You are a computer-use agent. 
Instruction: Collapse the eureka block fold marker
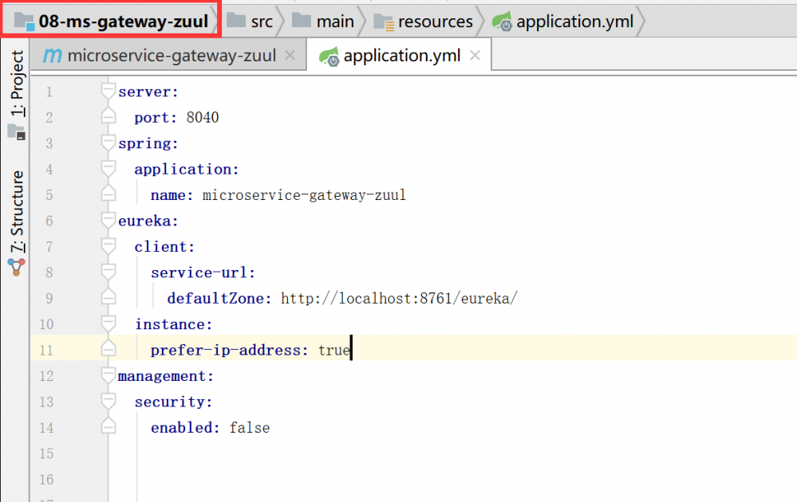coord(109,221)
